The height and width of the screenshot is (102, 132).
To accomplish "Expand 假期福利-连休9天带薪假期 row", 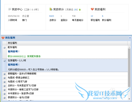I will click(x=4, y=74).
